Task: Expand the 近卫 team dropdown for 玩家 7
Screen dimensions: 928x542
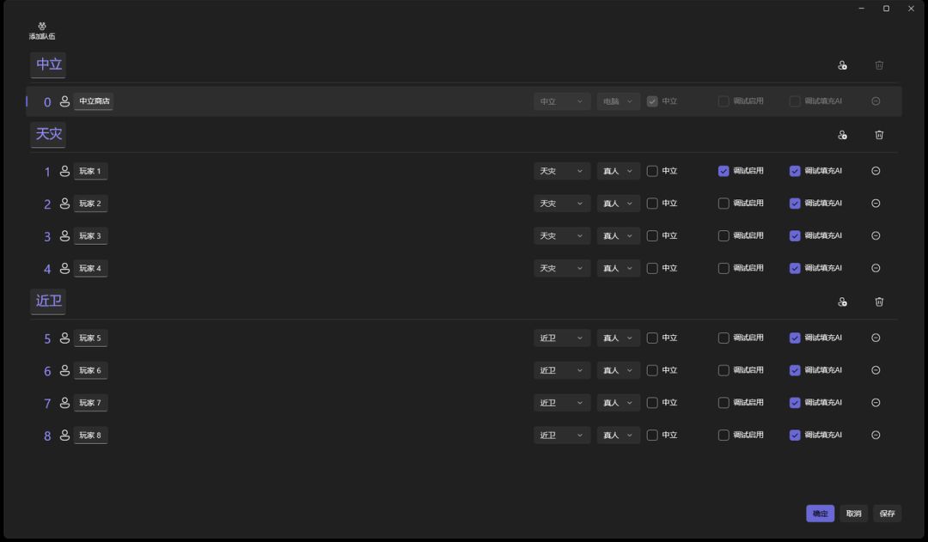Action: click(562, 403)
